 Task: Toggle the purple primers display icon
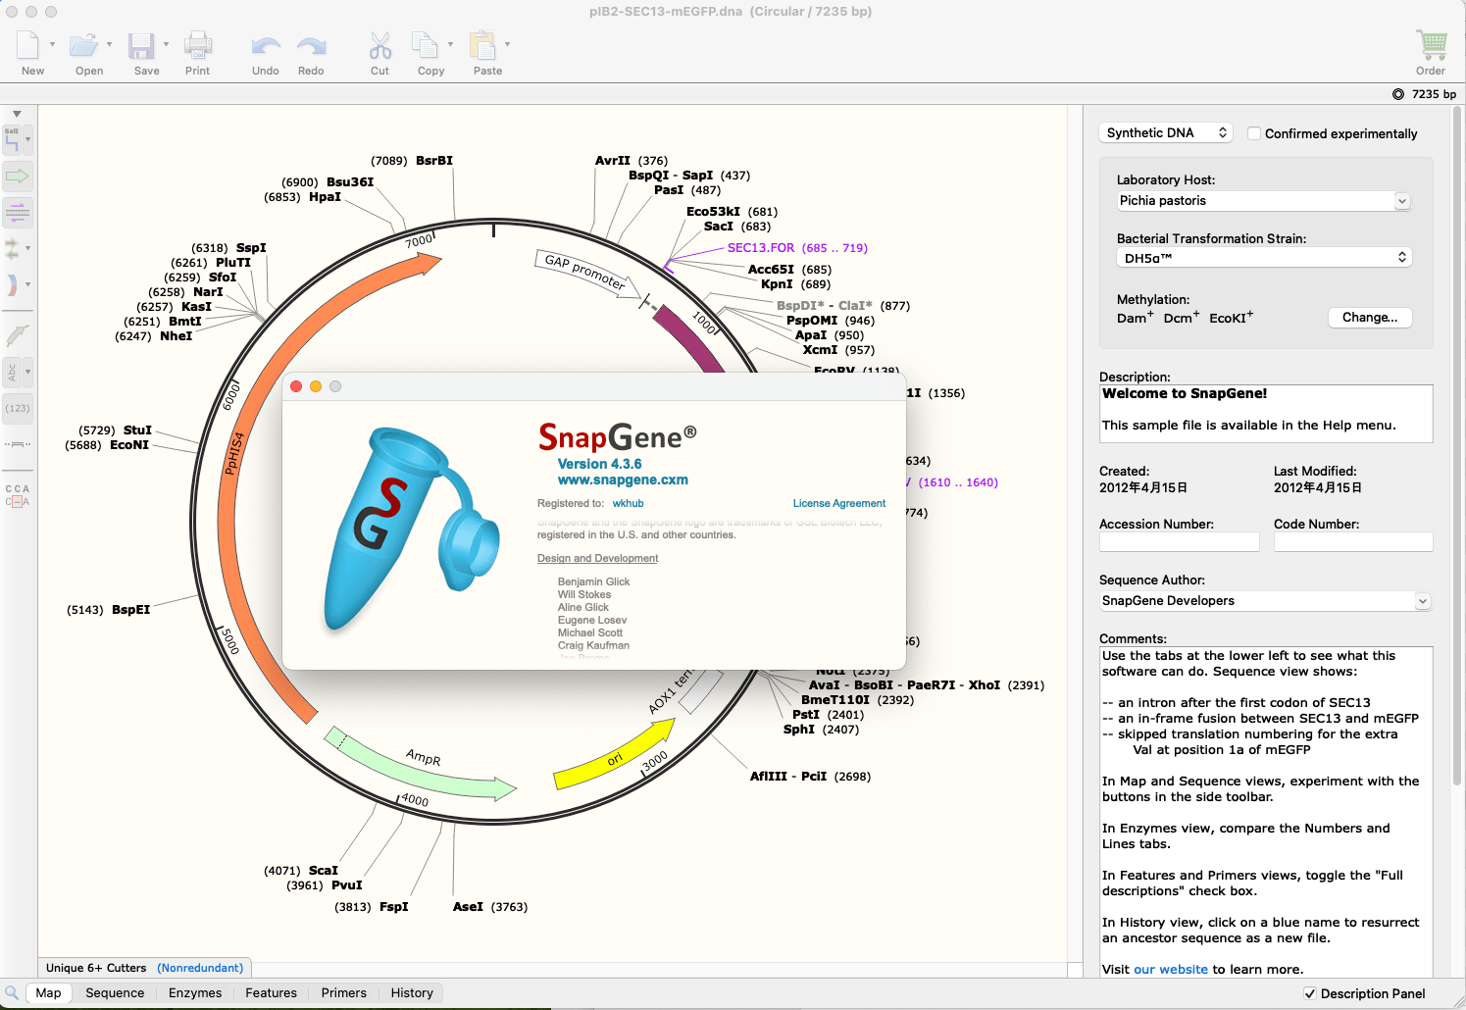(x=18, y=212)
